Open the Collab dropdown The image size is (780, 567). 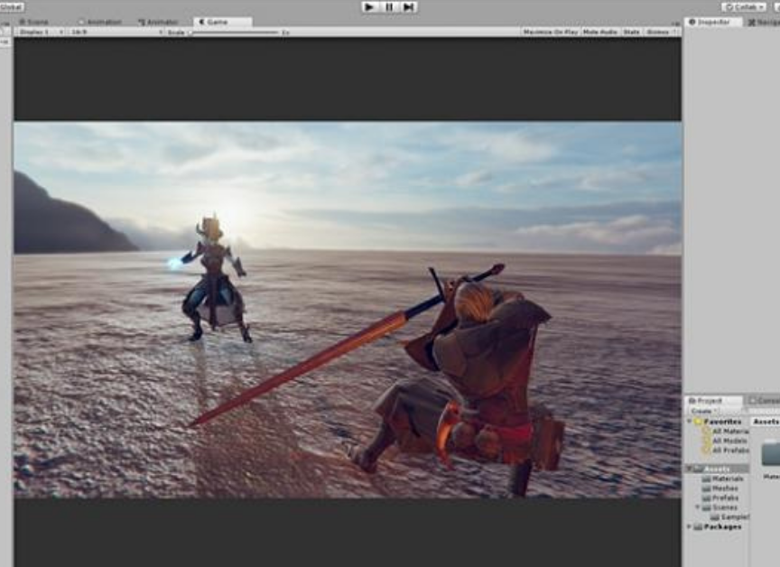(x=744, y=7)
